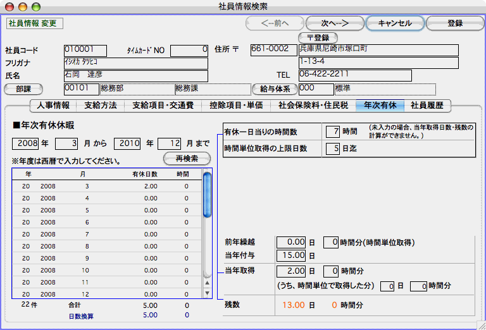The image size is (486, 330).
Task: Click the TEL phone number field
Action: click(354, 75)
